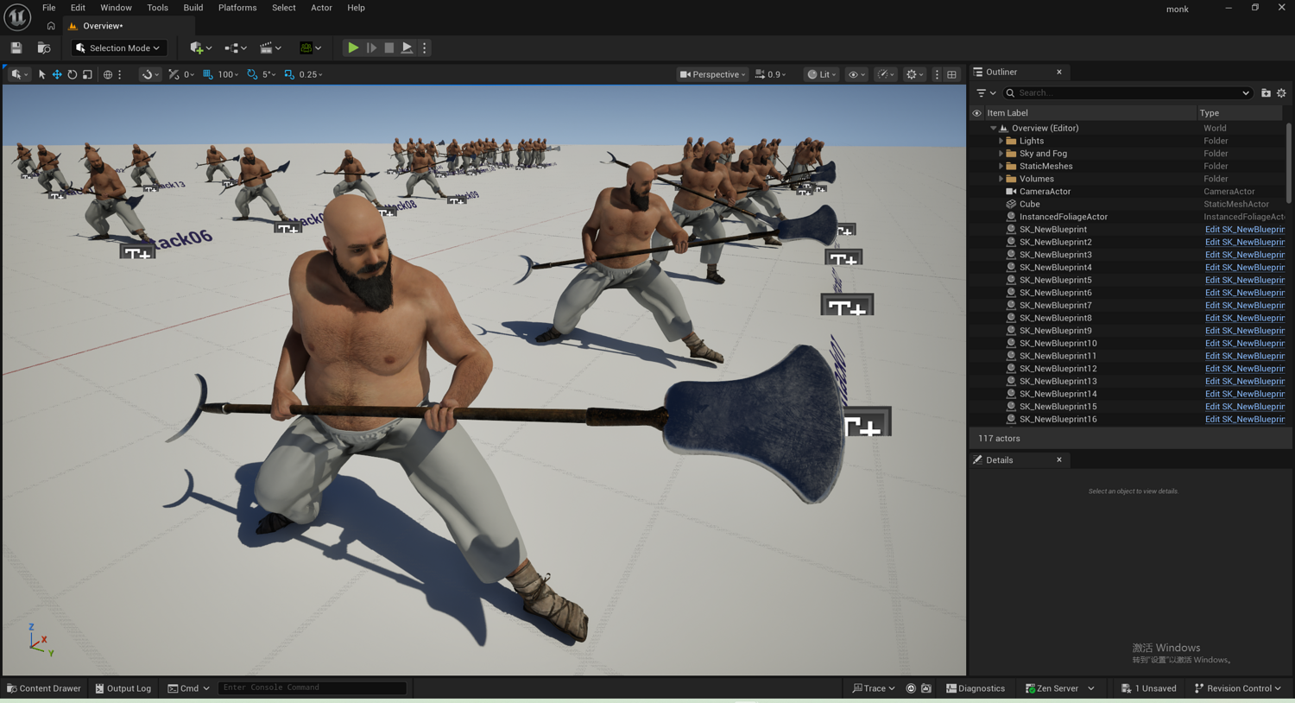Image resolution: width=1295 pixels, height=703 pixels.
Task: Toggle rotation snapping icon
Action: tap(252, 74)
